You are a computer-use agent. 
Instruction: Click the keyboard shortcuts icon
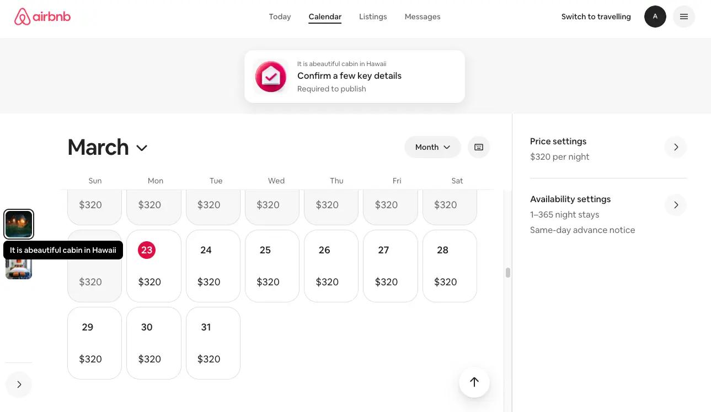coord(479,147)
